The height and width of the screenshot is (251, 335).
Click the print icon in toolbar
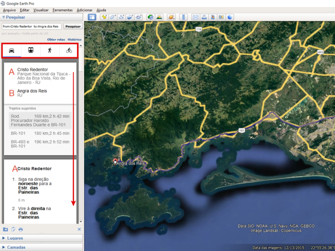point(204,17)
